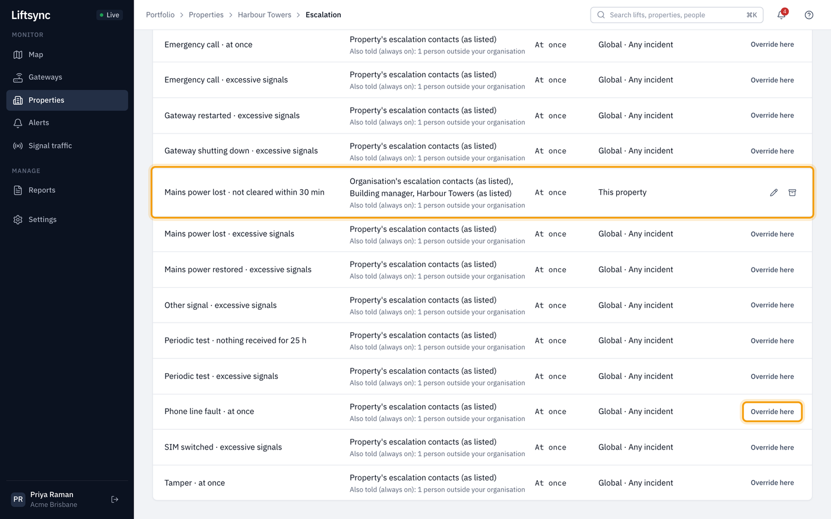Open the help question mark icon
The height and width of the screenshot is (519, 831).
pyautogui.click(x=809, y=15)
